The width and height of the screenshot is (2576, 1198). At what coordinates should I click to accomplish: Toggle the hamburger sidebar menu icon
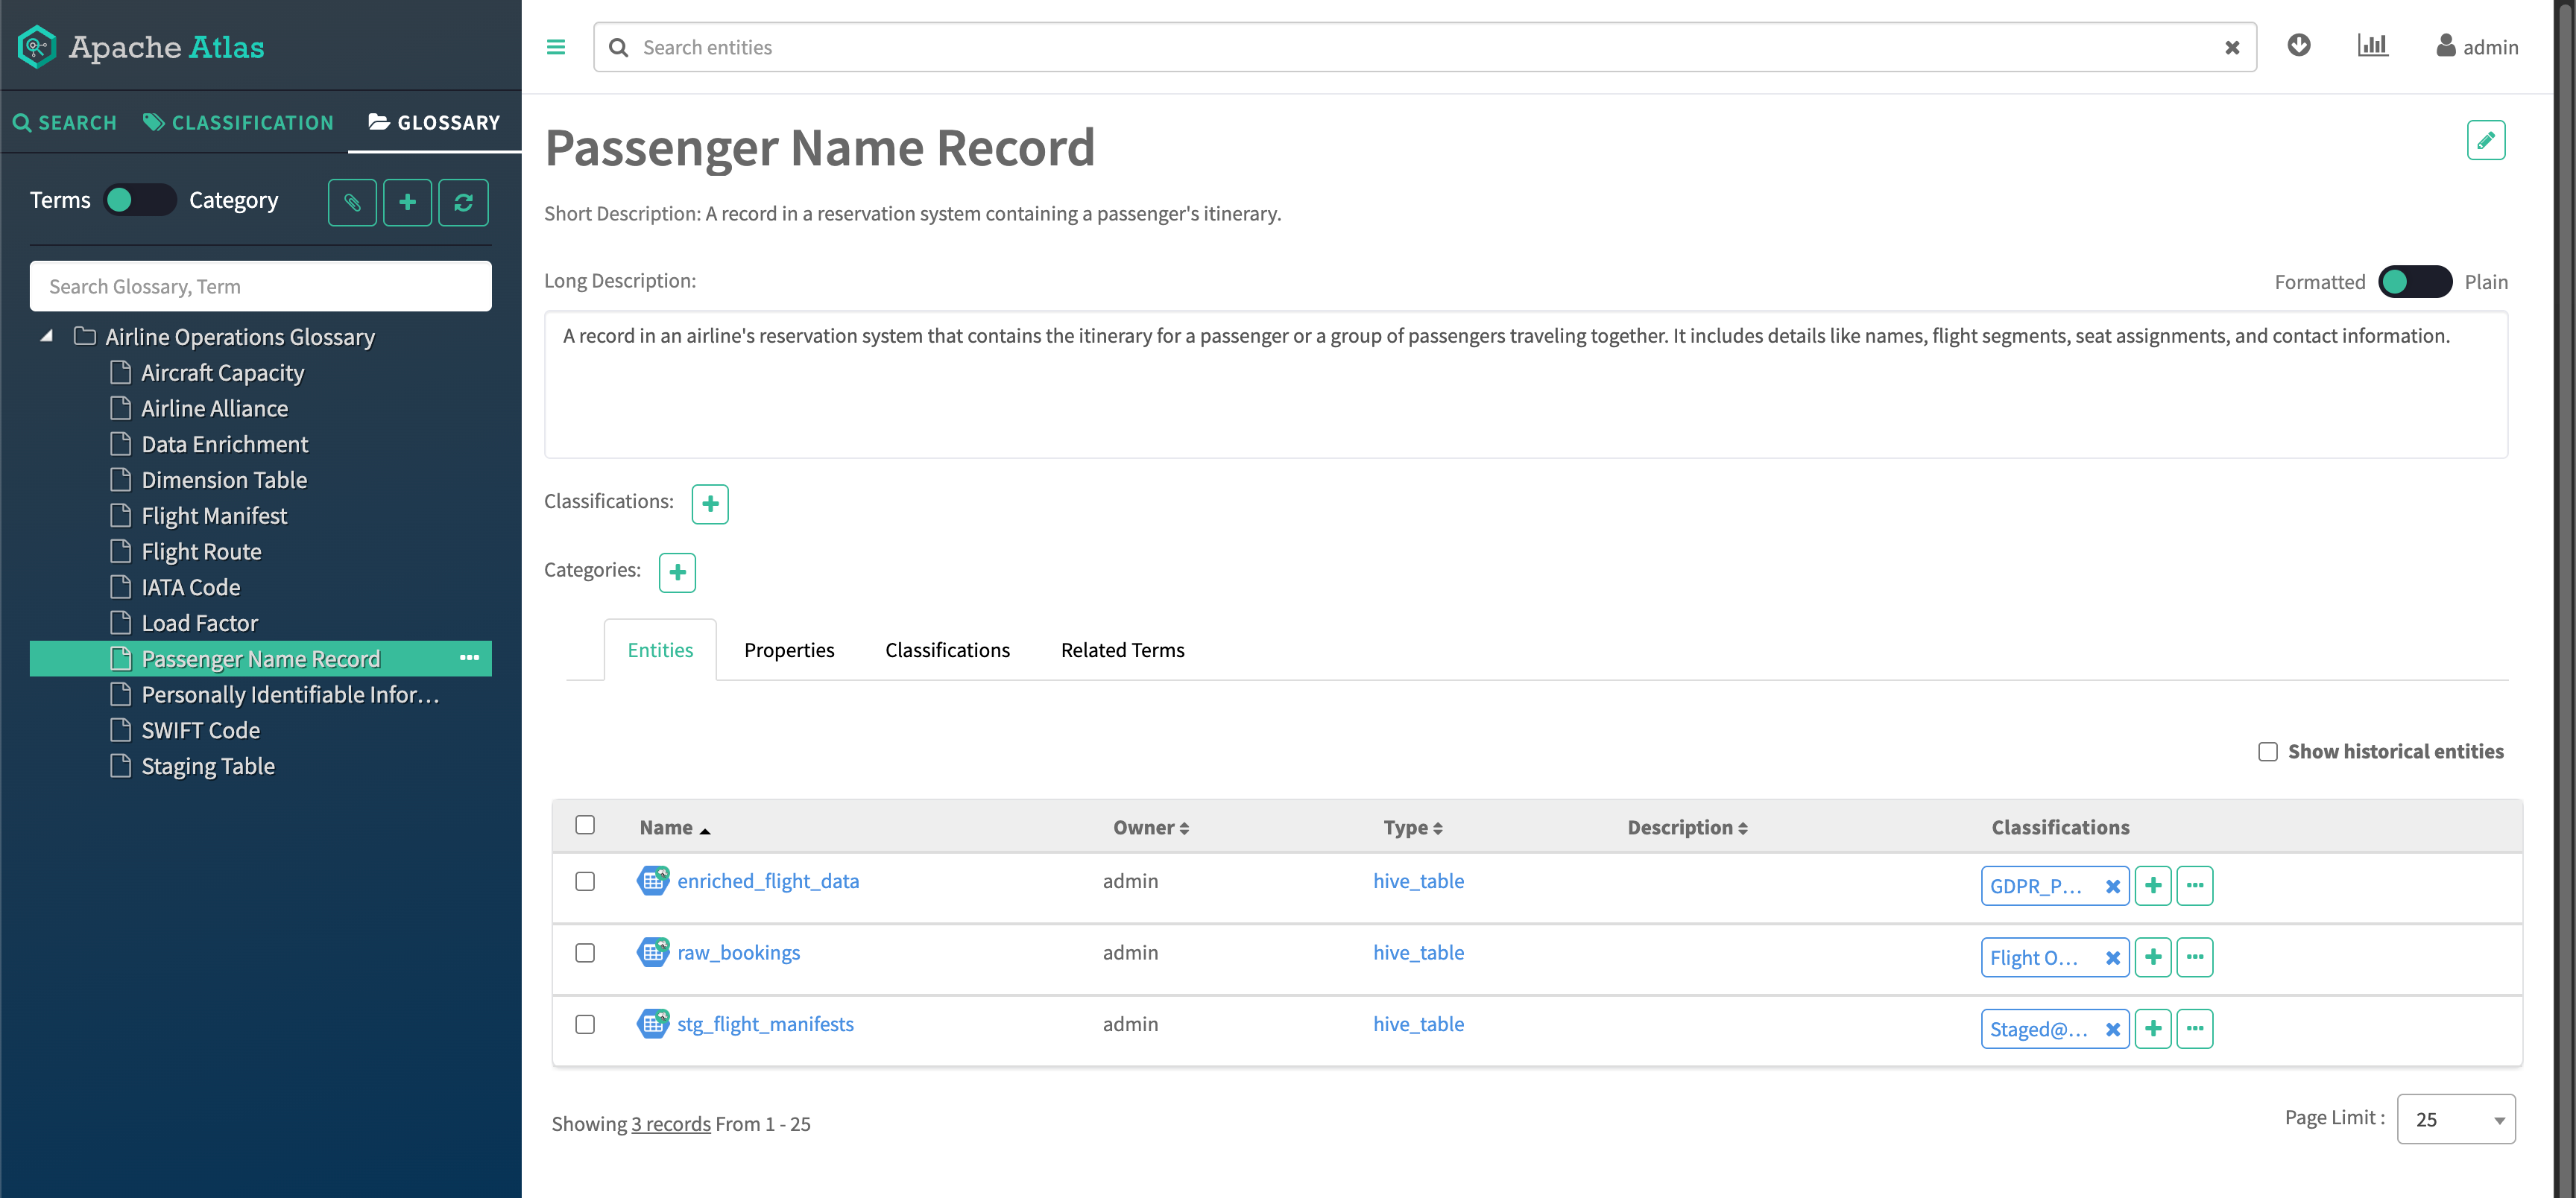pos(556,47)
